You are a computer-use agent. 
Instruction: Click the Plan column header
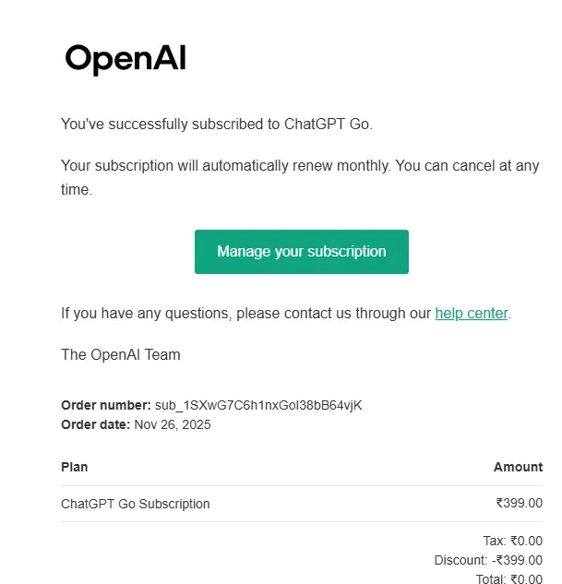click(x=75, y=467)
